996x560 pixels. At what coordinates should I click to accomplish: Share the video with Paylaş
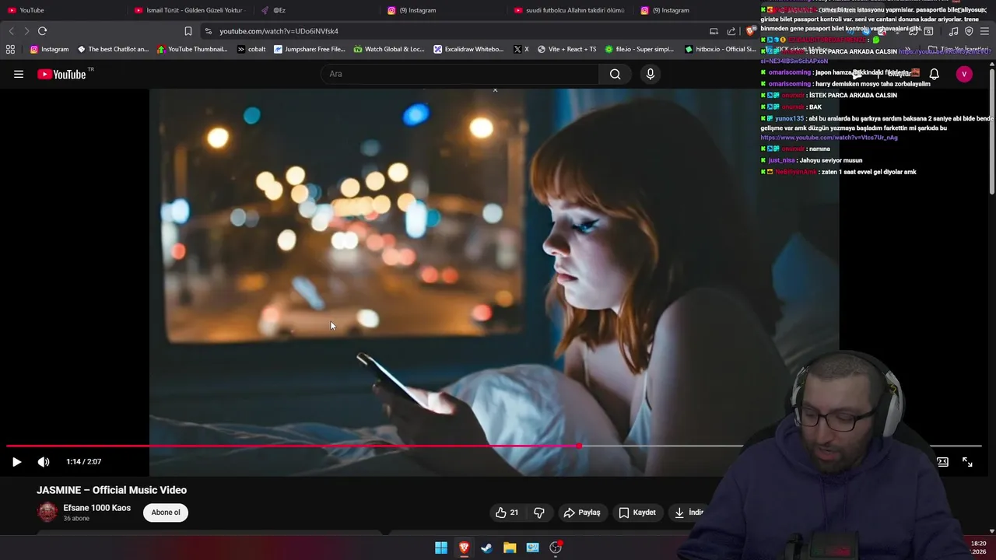pos(582,513)
